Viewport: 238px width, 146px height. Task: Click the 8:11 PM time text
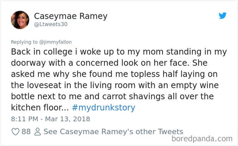point(25,119)
